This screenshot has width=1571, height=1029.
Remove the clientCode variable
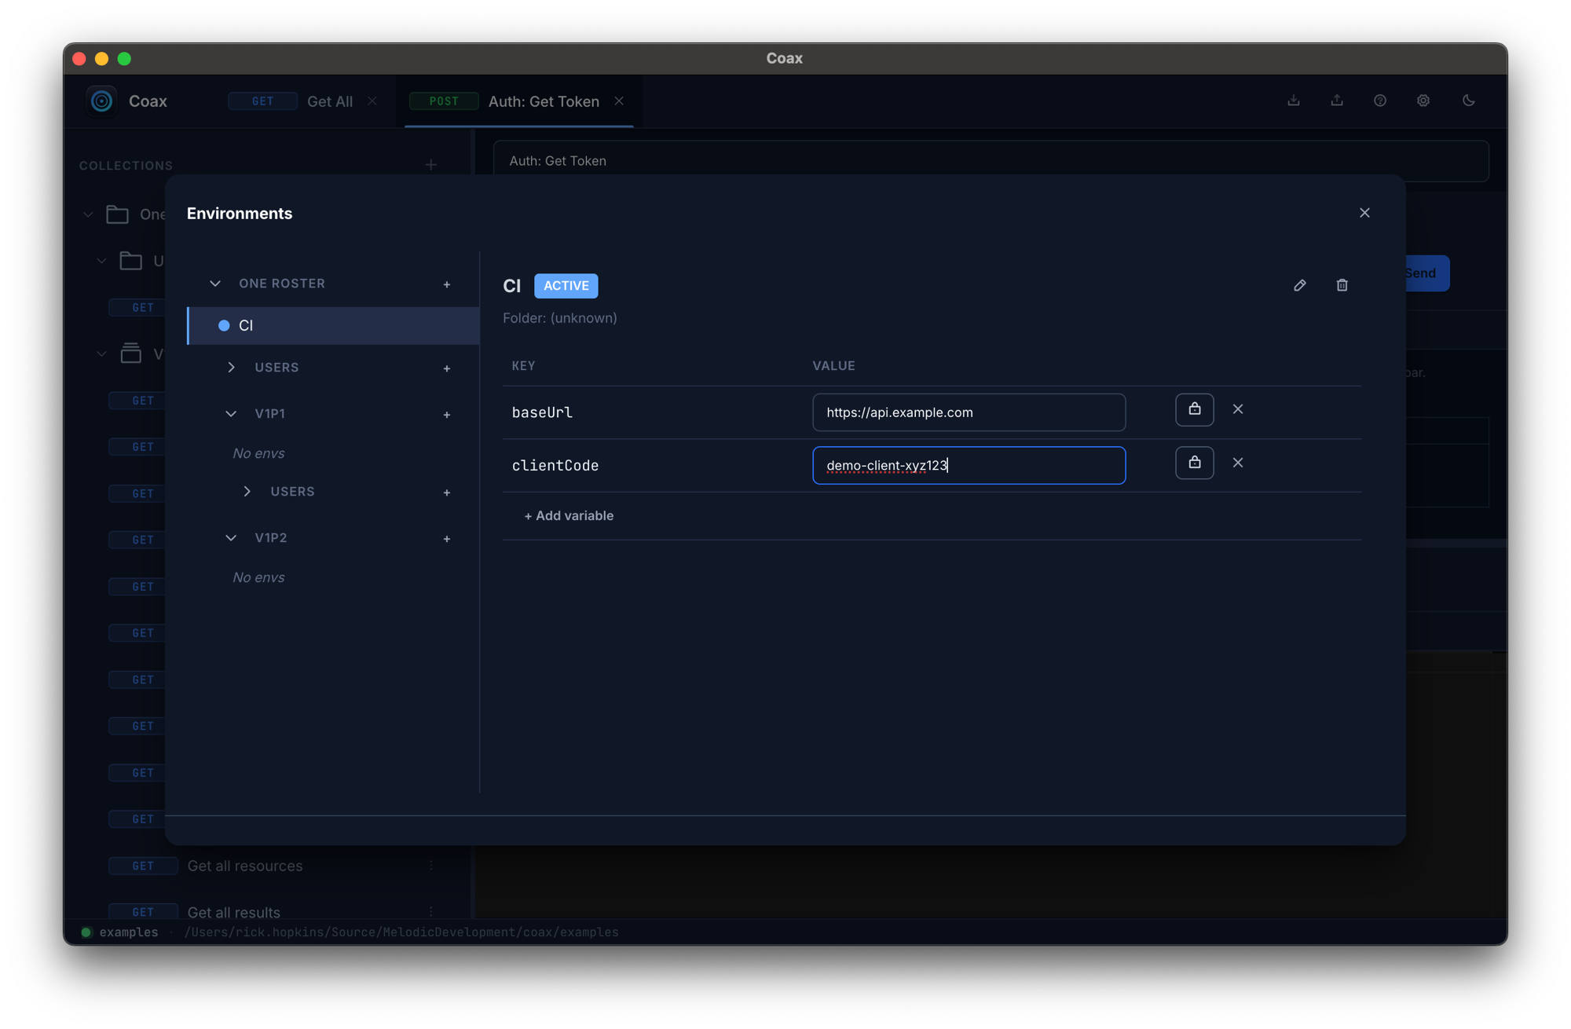coord(1238,463)
